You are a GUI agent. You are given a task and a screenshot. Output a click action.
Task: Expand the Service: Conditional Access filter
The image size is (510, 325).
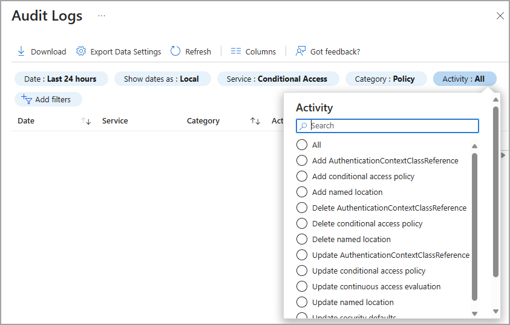pyautogui.click(x=276, y=79)
